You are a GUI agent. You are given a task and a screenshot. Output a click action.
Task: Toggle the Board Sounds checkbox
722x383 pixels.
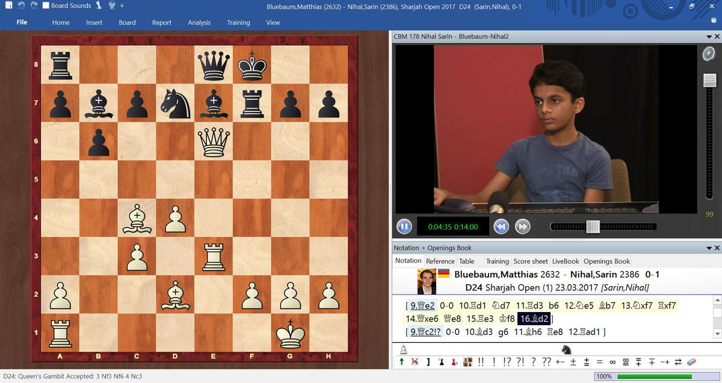[46, 6]
